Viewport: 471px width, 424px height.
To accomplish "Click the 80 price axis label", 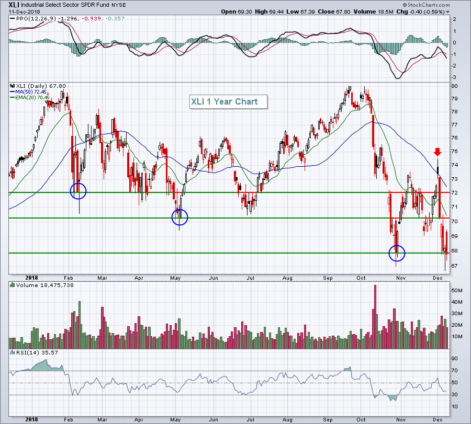I will click(x=455, y=86).
